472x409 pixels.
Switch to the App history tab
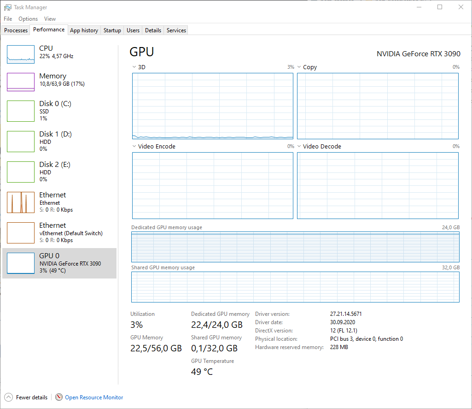point(84,30)
